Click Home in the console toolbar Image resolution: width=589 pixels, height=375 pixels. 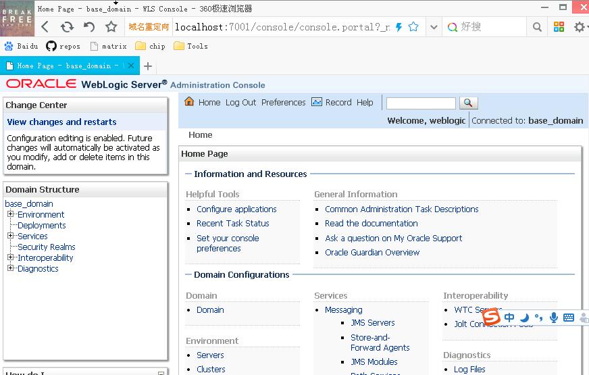(x=209, y=103)
